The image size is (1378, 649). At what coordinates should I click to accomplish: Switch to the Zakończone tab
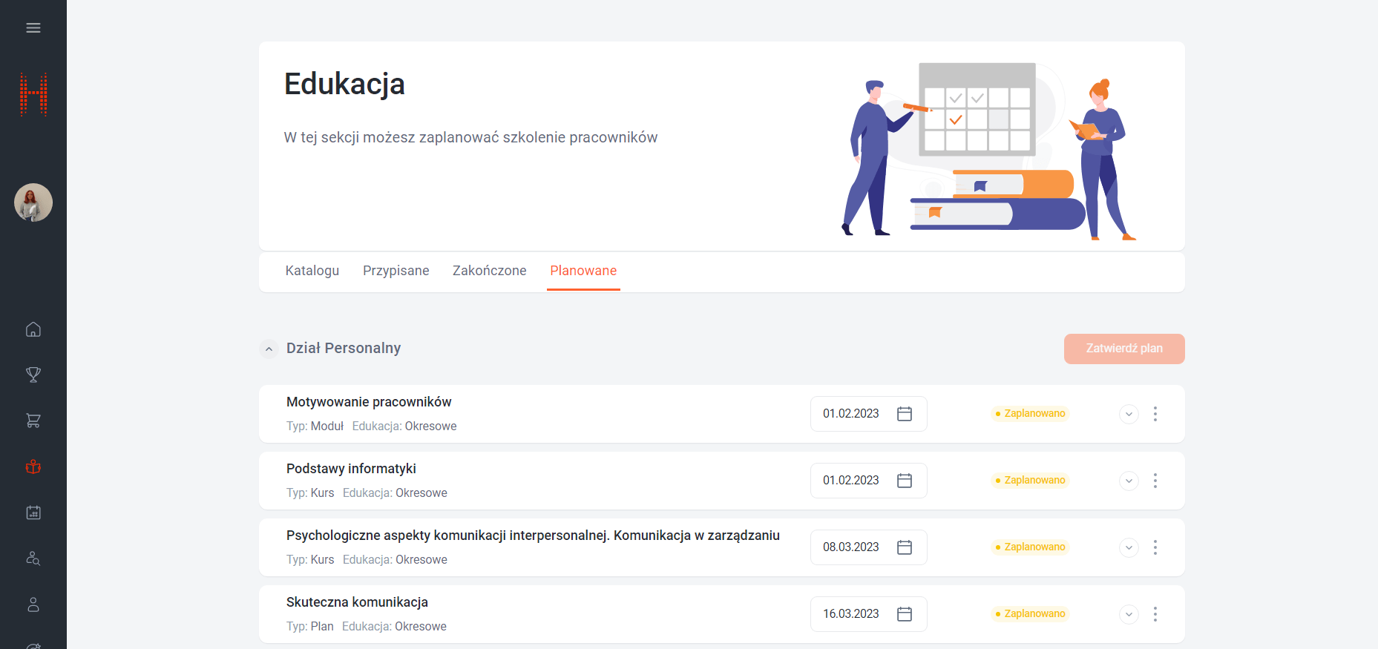pos(489,271)
